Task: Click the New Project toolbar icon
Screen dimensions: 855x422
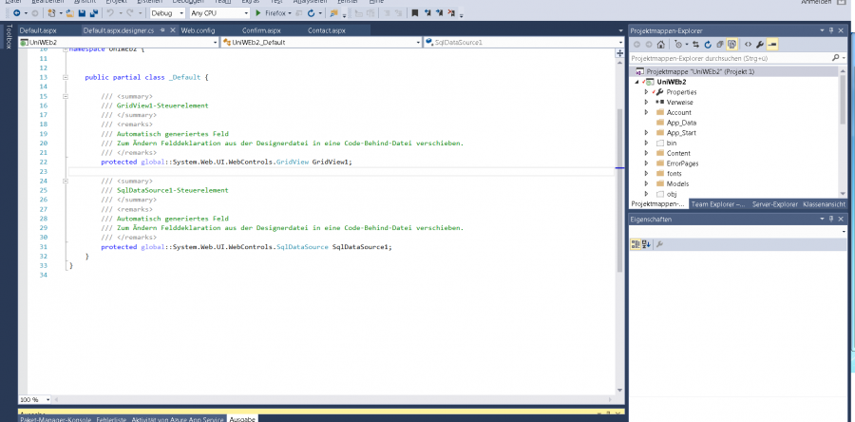Action: 51,12
